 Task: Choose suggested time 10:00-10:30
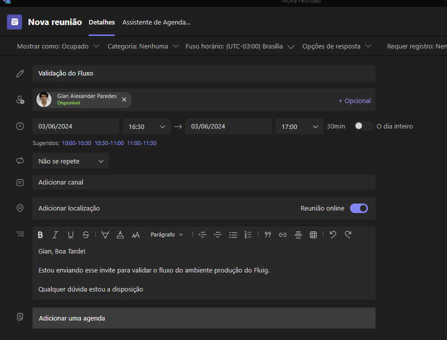[x=76, y=143]
